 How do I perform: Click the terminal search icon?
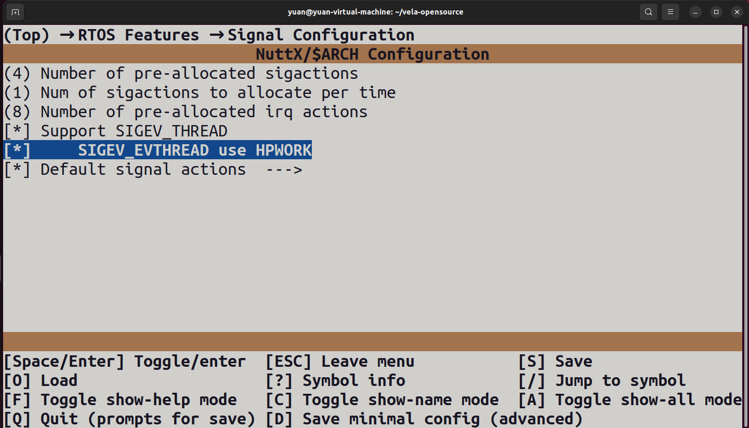[648, 11]
